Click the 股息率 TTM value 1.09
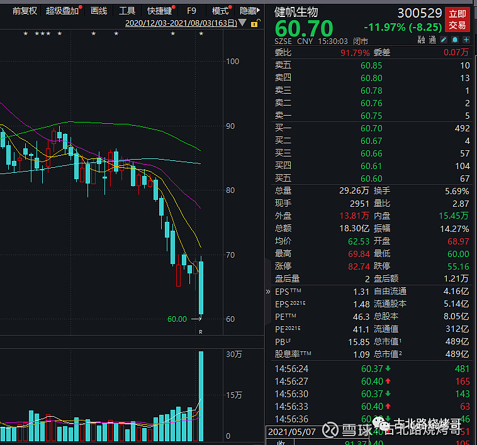 [361, 354]
